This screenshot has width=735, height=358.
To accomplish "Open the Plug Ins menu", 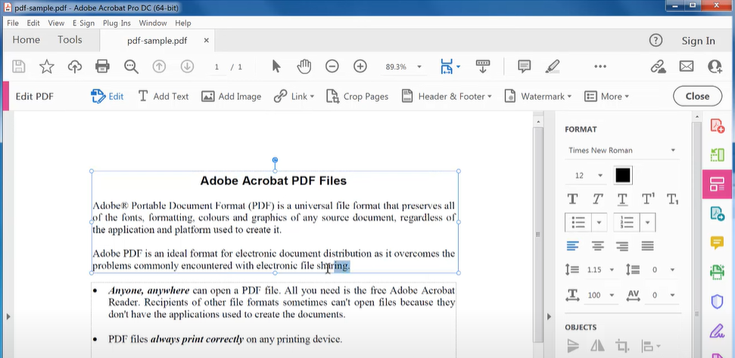I will coord(117,23).
